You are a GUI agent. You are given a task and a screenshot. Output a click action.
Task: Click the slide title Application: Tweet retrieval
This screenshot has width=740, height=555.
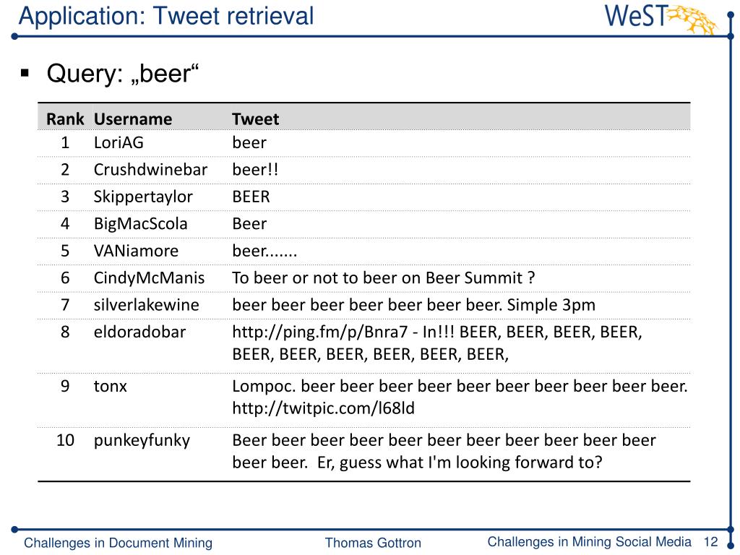coord(166,16)
